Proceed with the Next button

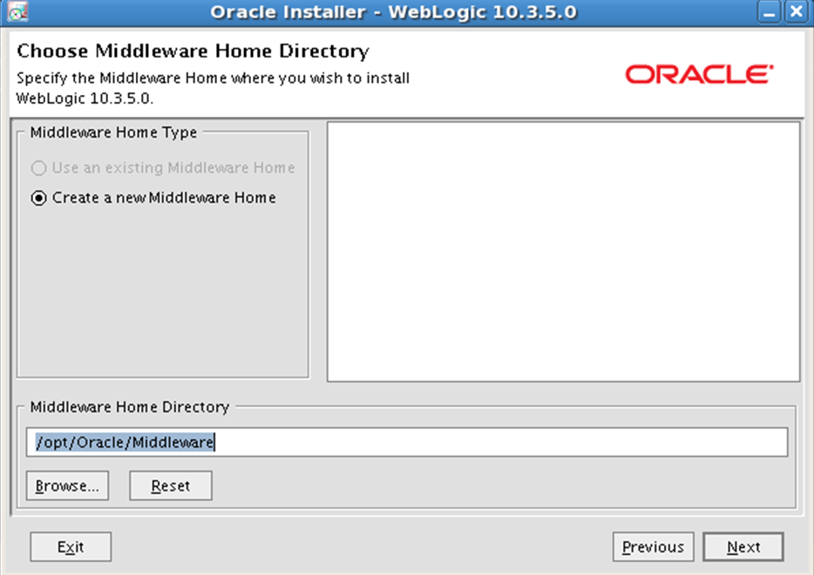(743, 547)
